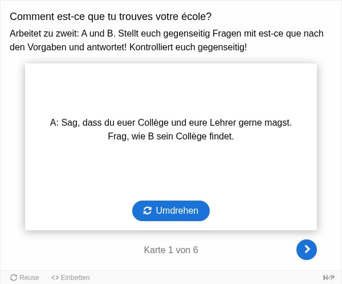Click the H5P logo in the footer

[328, 278]
